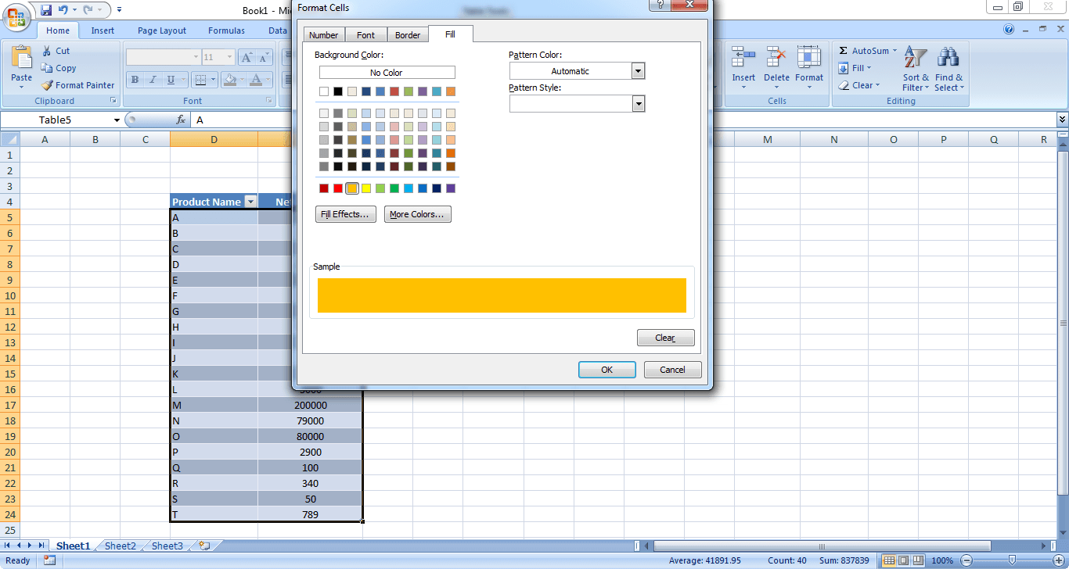Click the Format cells ribbon icon
The height and width of the screenshot is (569, 1069).
pos(809,57)
